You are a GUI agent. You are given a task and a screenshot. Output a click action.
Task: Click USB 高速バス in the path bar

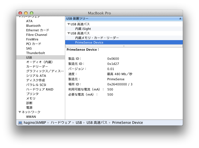click(97, 123)
